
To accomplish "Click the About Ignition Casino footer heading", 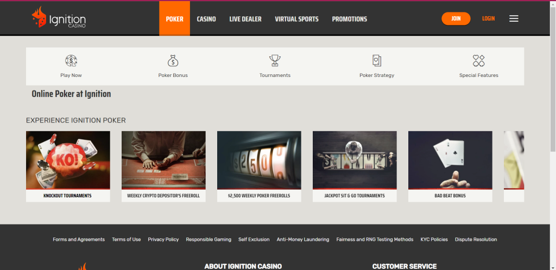I will point(243,266).
